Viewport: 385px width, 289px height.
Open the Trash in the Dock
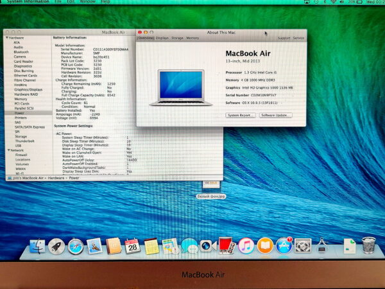point(368,245)
